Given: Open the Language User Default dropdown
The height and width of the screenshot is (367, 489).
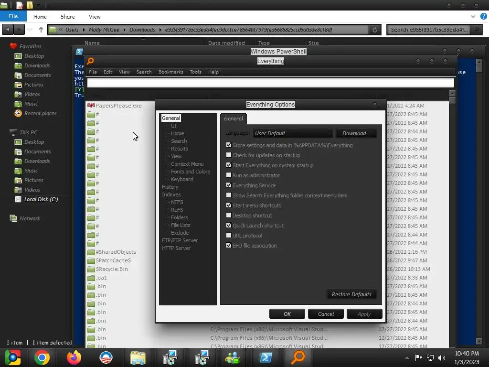Looking at the screenshot, I should pos(293,133).
